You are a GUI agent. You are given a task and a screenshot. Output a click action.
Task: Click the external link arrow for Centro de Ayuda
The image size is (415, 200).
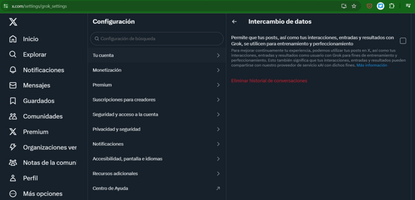[218, 188]
